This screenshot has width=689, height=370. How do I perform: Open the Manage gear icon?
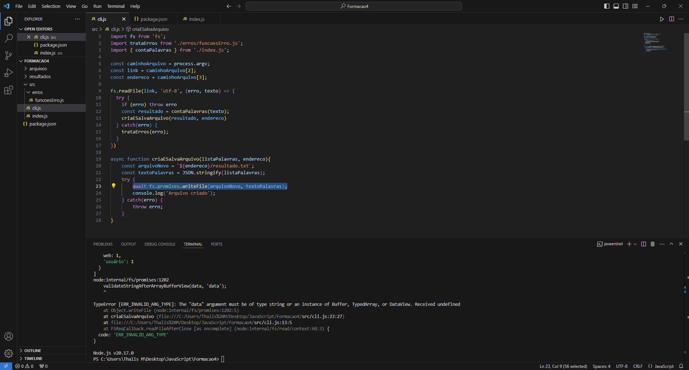pyautogui.click(x=9, y=354)
